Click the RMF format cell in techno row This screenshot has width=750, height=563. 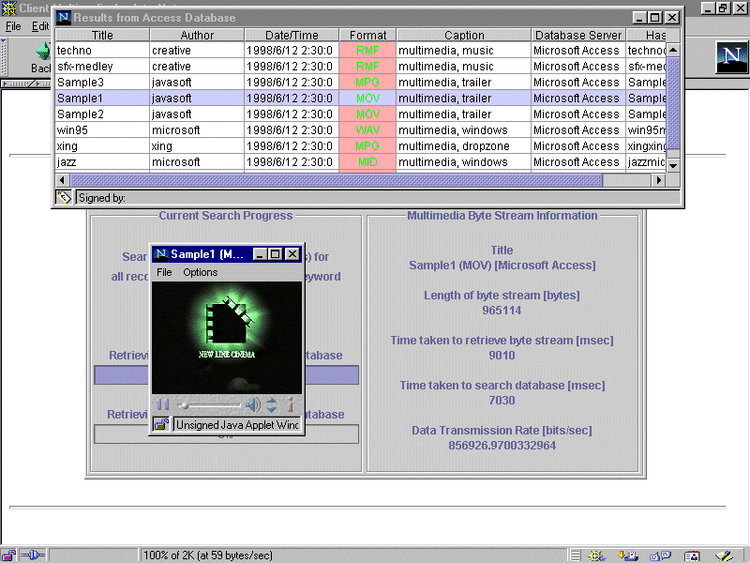coord(367,51)
